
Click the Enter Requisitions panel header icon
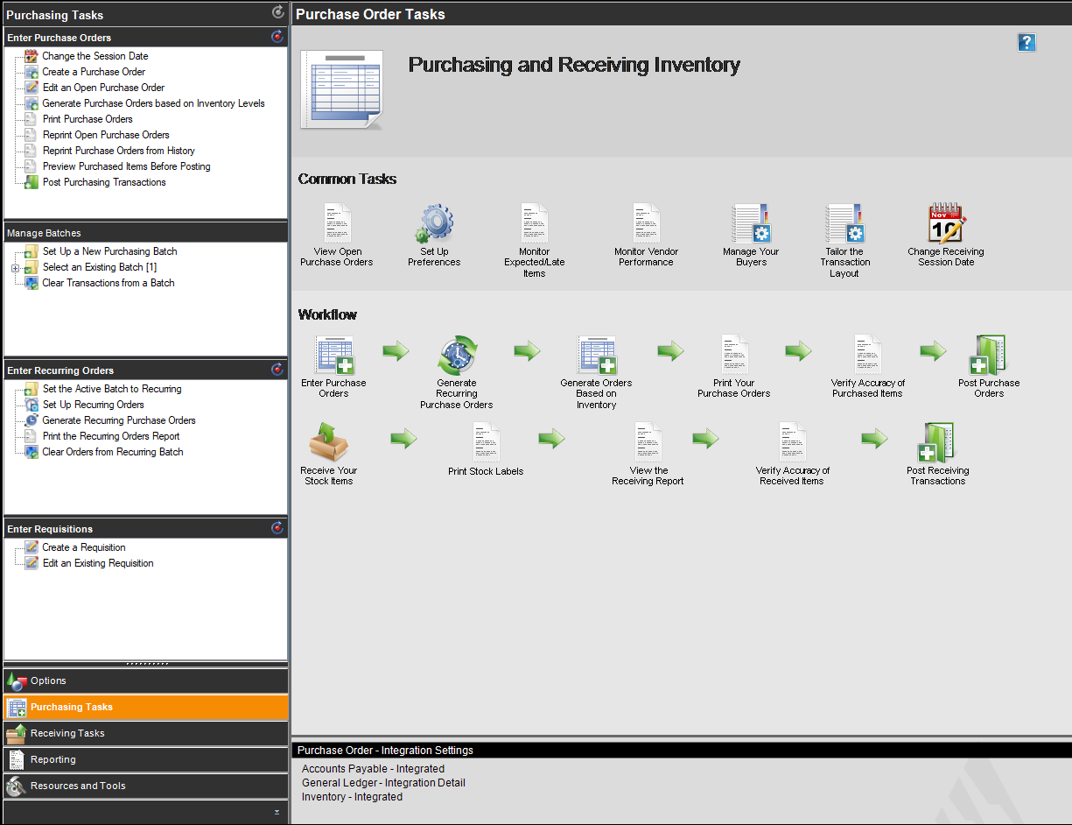click(277, 528)
